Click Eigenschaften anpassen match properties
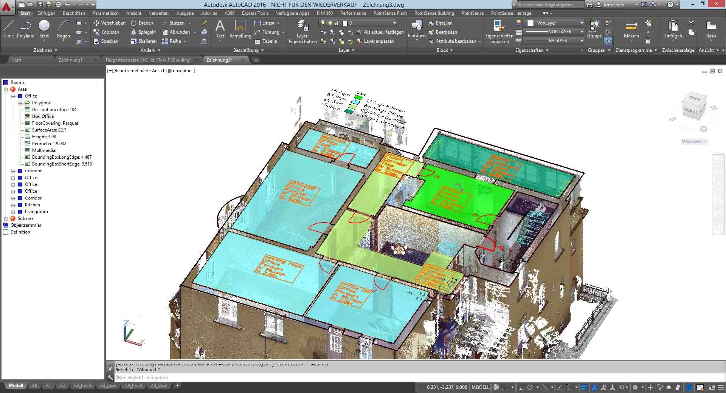 (x=499, y=32)
